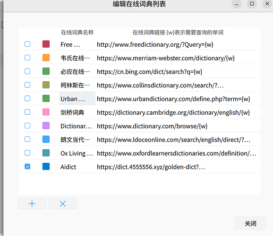The height and width of the screenshot is (236, 273).
Task: Enable the Free dictionary checkbox
Action: click(x=27, y=44)
